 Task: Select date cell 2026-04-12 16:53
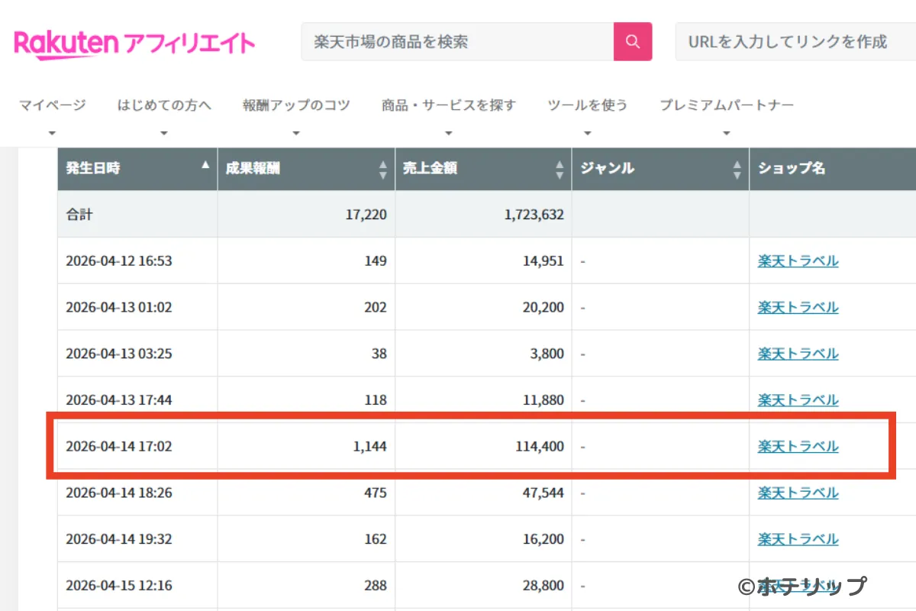[x=119, y=261]
